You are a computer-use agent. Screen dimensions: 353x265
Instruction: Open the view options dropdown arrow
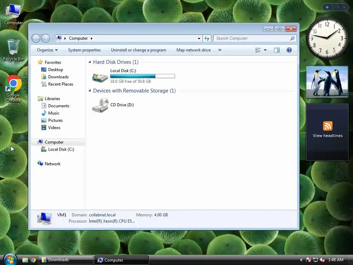point(265,50)
